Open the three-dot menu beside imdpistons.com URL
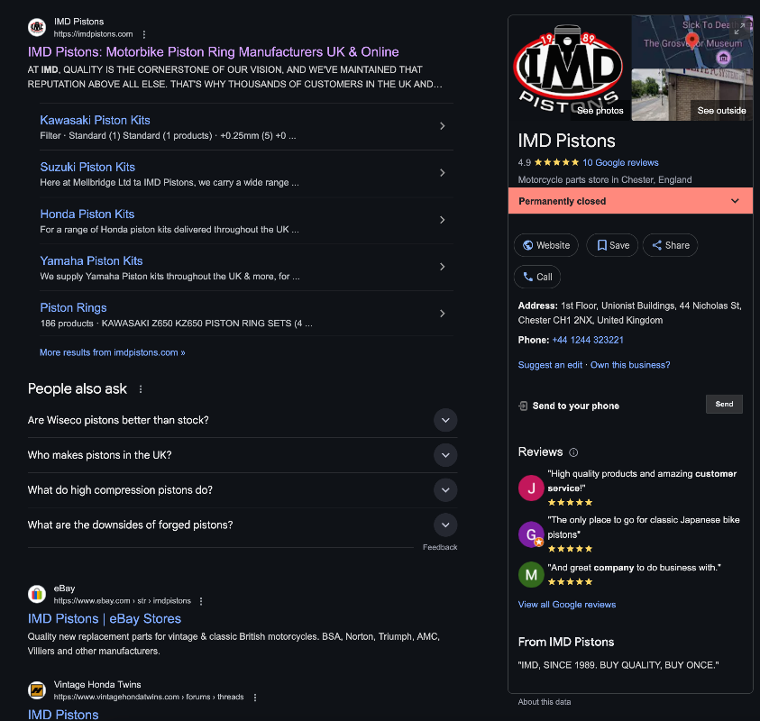Viewport: 760px width, 721px height. (144, 34)
